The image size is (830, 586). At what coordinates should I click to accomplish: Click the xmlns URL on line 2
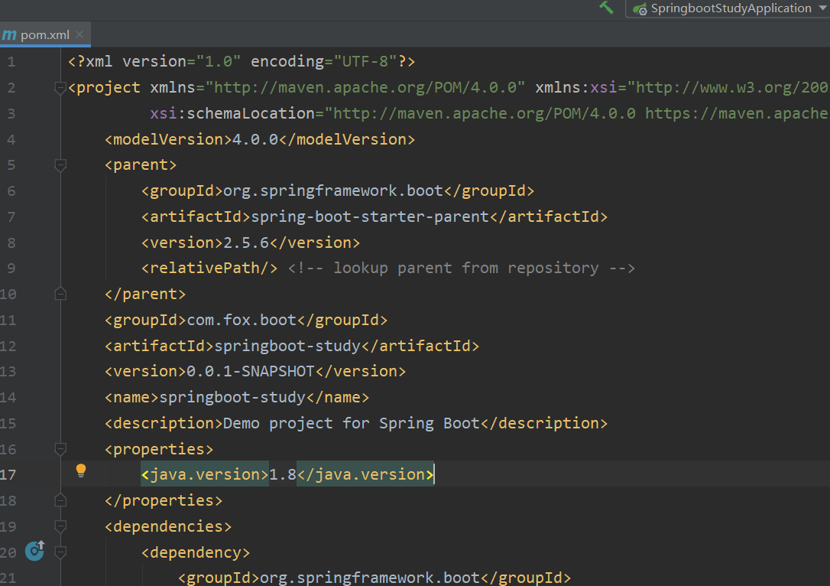pos(365,87)
